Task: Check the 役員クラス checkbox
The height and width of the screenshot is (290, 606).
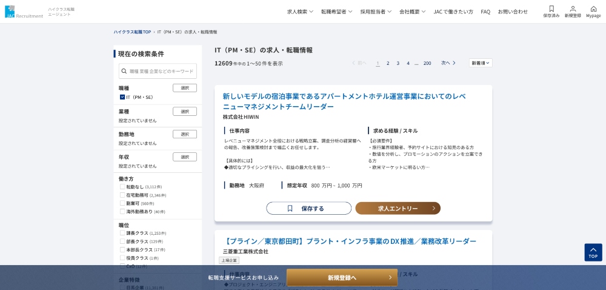Action: point(122,258)
